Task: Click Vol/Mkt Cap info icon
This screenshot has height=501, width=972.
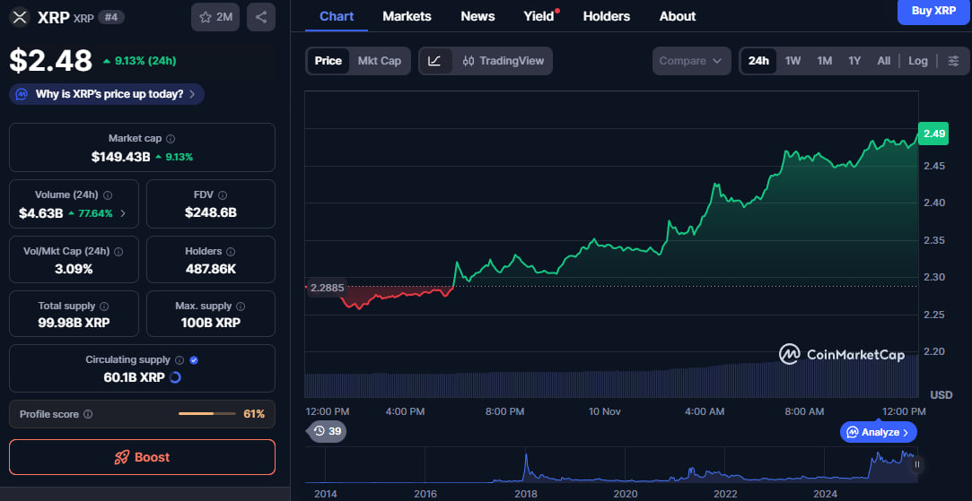Action: tap(118, 252)
